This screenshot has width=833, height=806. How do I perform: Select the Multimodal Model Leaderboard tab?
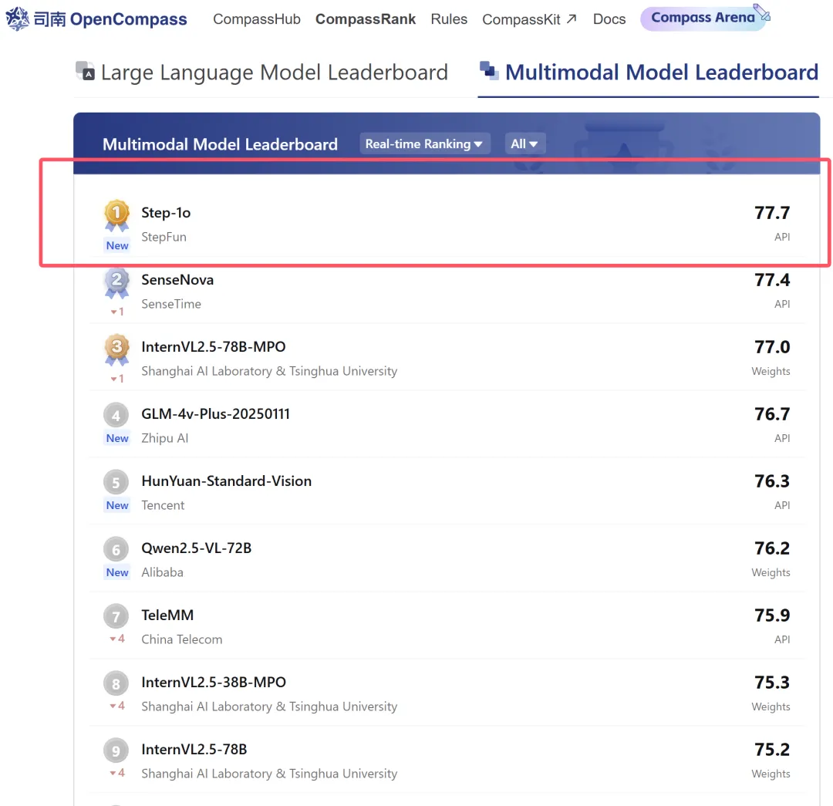click(661, 73)
